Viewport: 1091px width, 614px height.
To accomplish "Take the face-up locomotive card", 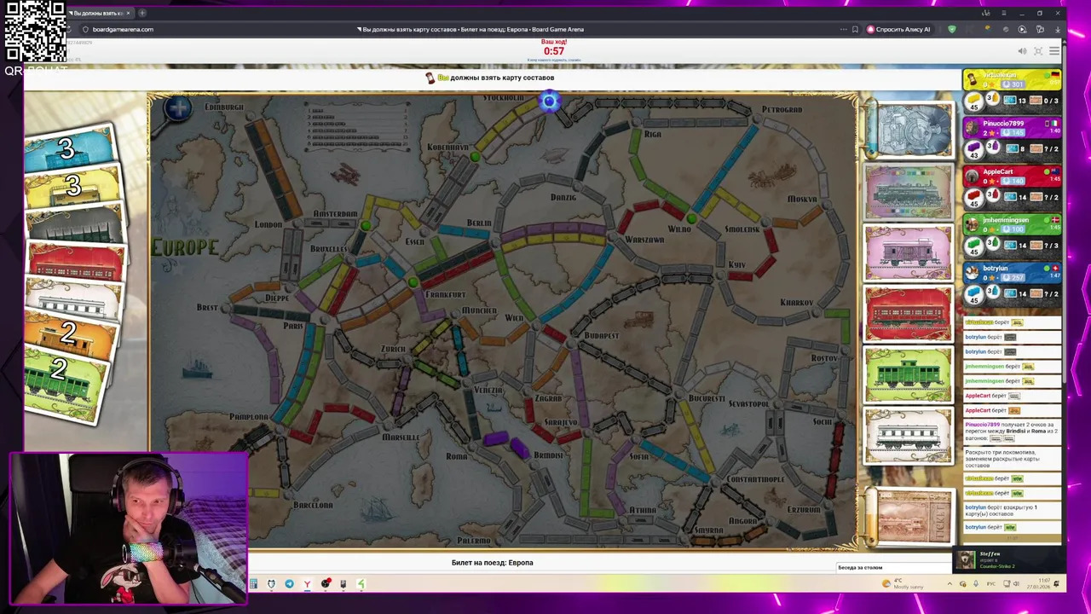I will (908, 191).
